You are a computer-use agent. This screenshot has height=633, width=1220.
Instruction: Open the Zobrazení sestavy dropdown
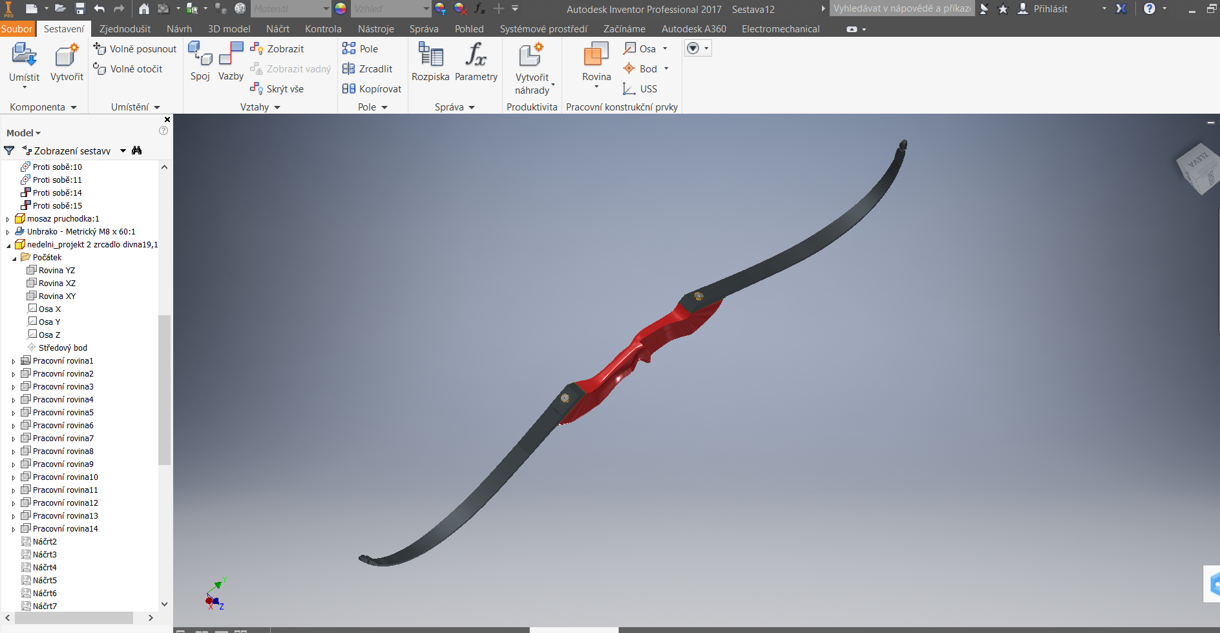123,151
